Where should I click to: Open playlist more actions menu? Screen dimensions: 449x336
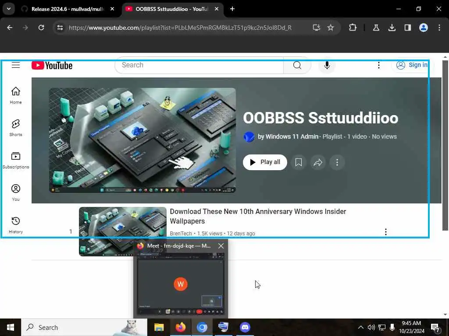pyautogui.click(x=337, y=162)
